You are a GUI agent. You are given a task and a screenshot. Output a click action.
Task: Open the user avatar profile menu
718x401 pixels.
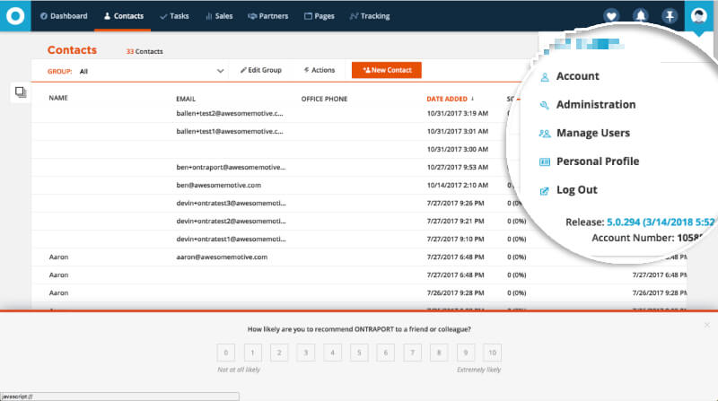[698, 16]
